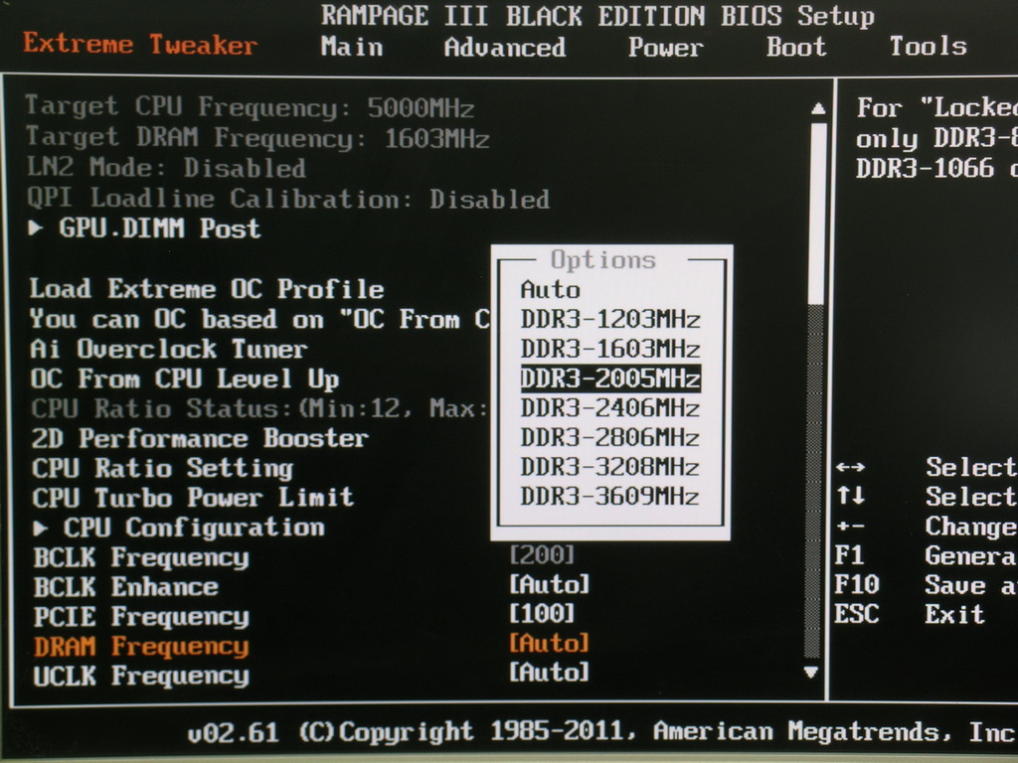1018x763 pixels.
Task: Open BCLK Enhance [Auto] value
Action: click(x=549, y=584)
